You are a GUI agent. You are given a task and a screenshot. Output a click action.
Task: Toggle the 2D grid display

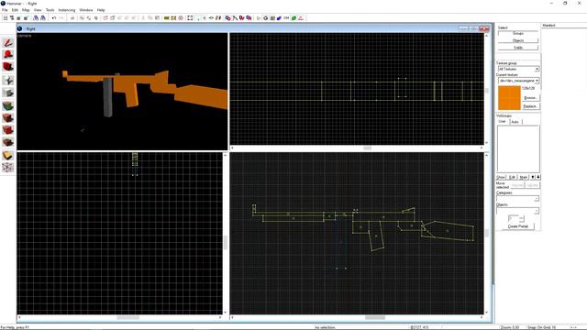point(5,18)
